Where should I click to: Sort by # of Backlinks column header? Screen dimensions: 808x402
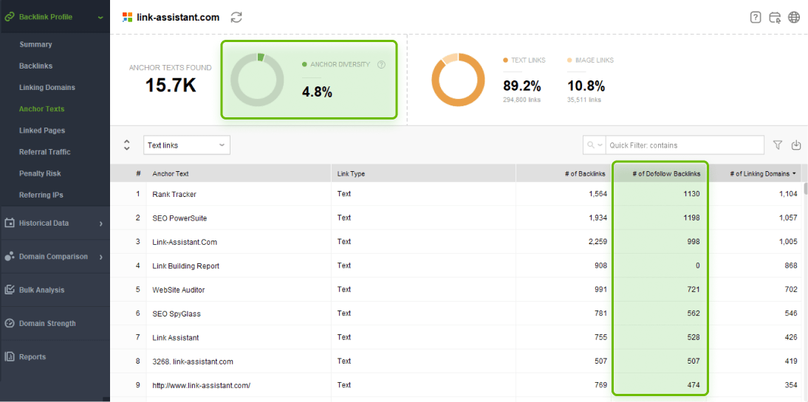(x=564, y=174)
